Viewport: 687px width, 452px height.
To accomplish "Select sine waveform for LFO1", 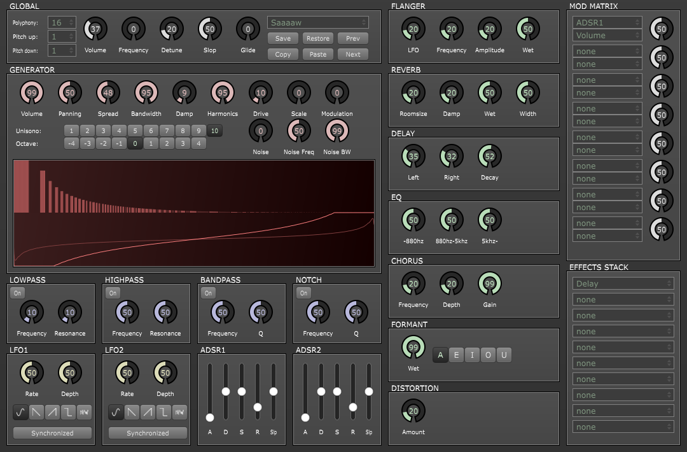I will (x=20, y=413).
